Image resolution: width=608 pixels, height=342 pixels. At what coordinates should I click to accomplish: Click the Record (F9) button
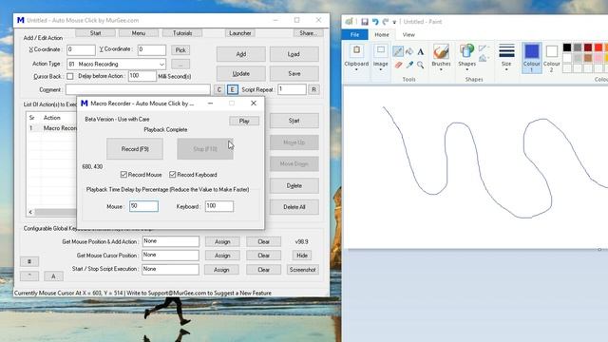pyautogui.click(x=135, y=149)
